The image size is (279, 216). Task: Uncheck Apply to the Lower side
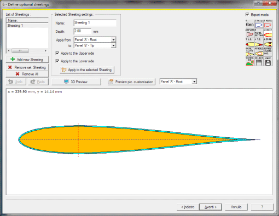(x=57, y=61)
